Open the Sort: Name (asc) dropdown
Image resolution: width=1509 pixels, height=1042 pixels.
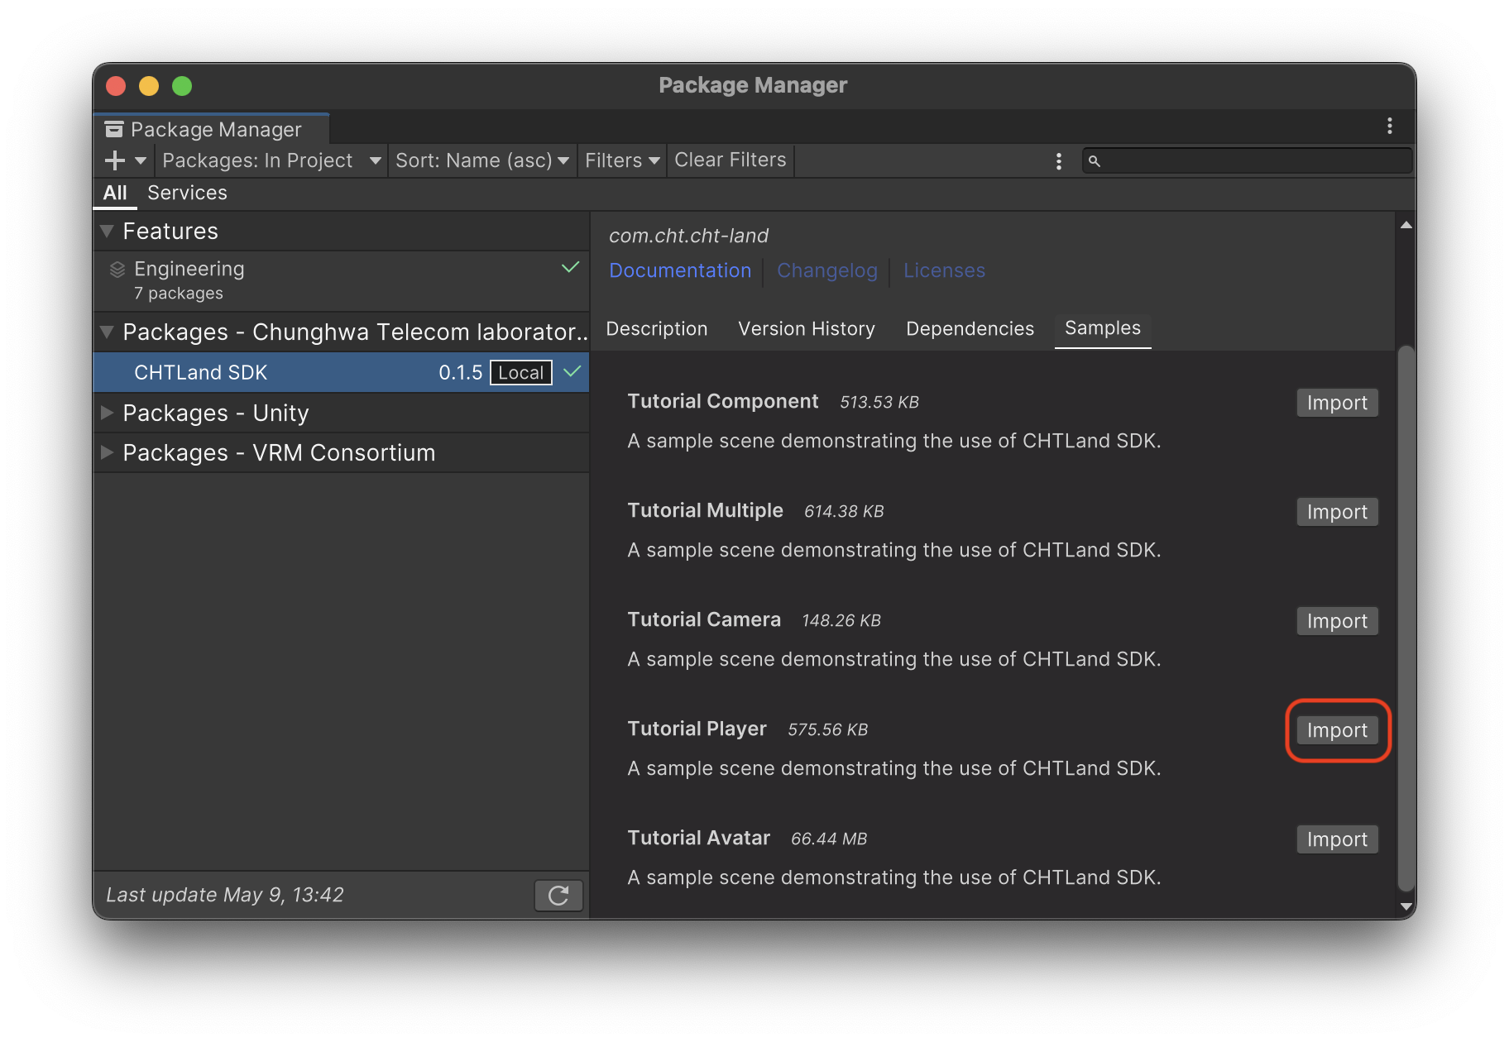[x=481, y=160]
